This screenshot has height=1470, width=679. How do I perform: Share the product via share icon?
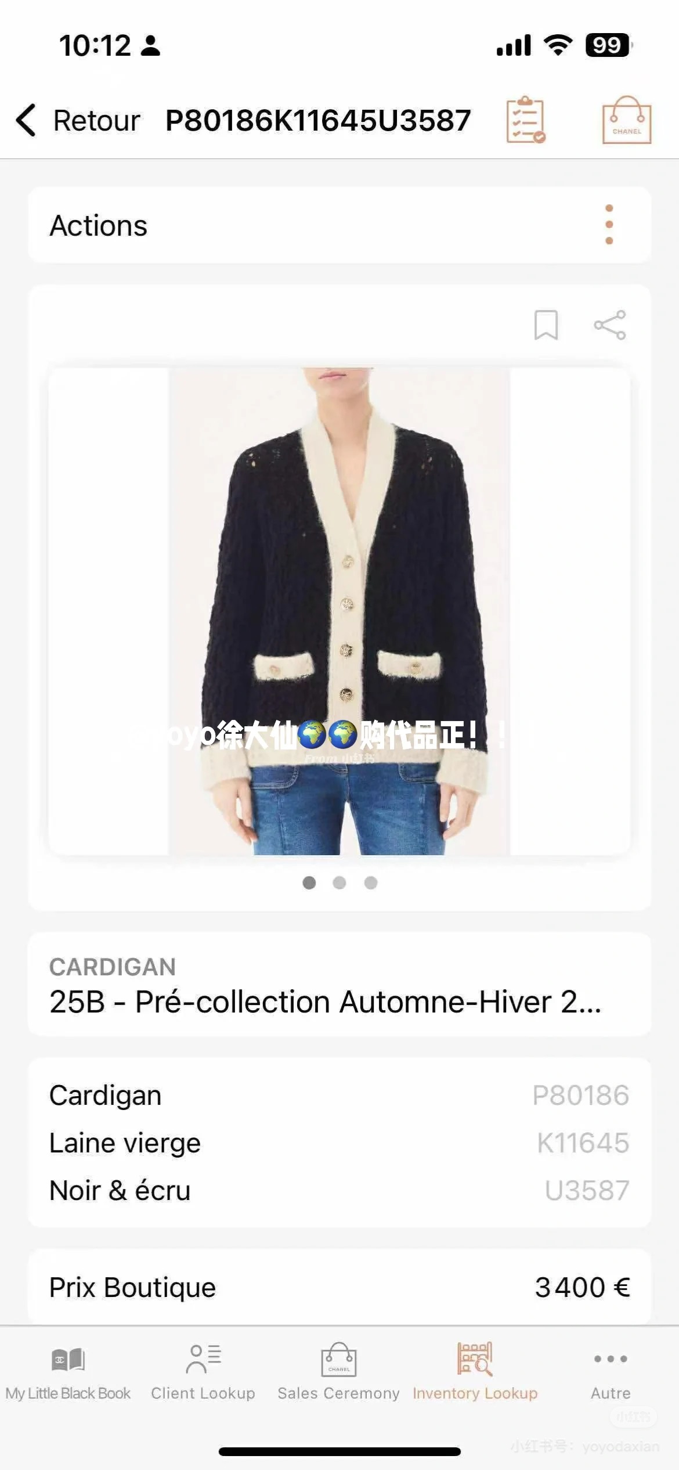pyautogui.click(x=610, y=325)
